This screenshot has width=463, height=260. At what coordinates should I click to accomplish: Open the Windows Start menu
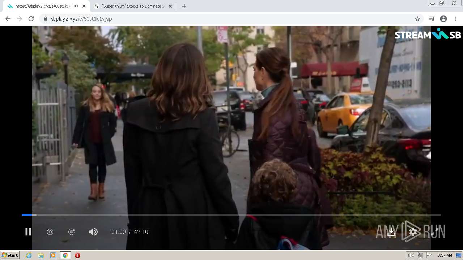point(10,255)
